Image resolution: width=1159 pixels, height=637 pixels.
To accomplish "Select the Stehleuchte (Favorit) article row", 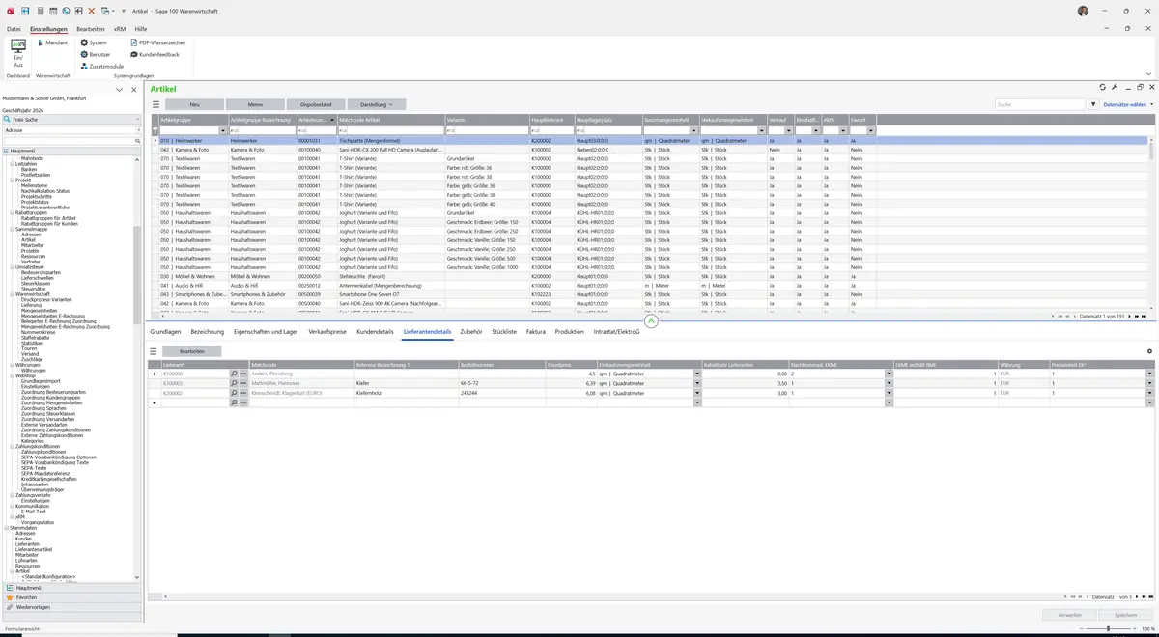I will click(x=649, y=276).
